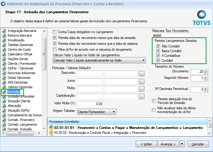The image size is (213, 152).
Task: Select Contab. Financeiro step
Action: [21, 120]
